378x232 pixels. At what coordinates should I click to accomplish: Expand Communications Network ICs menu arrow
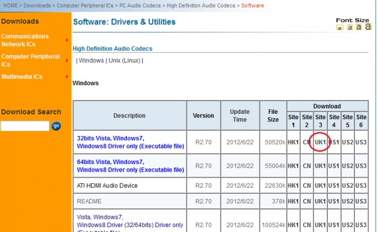tap(67, 40)
